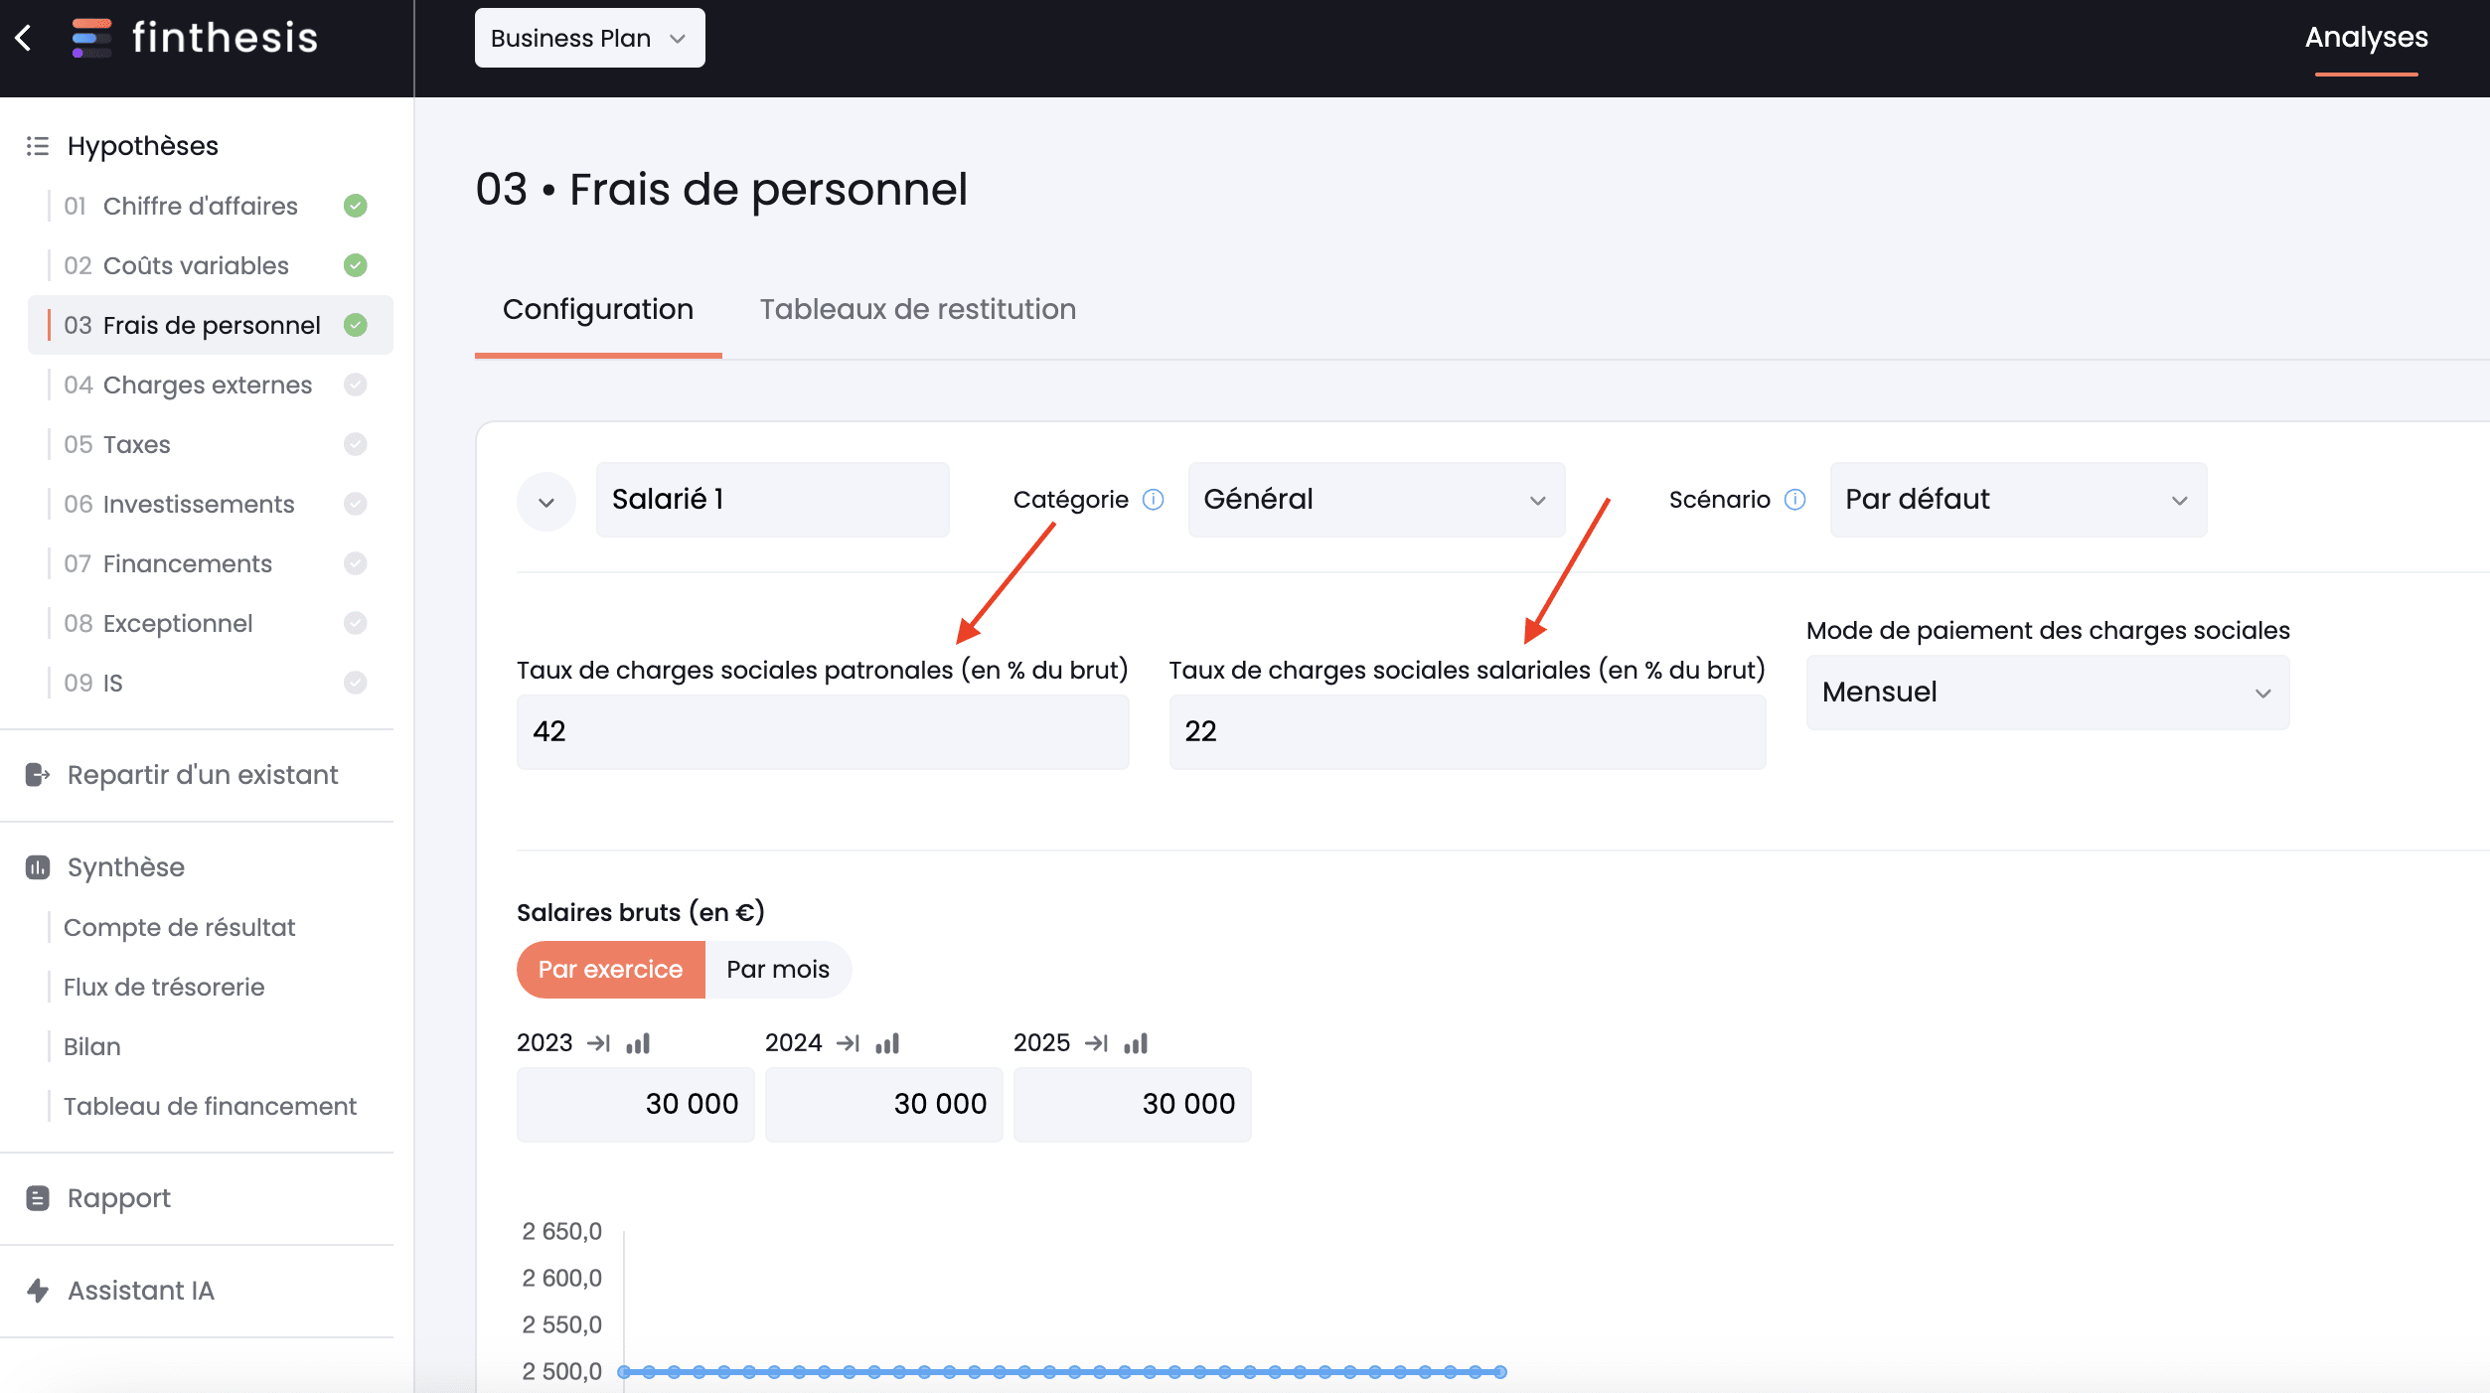The height and width of the screenshot is (1393, 2490).
Task: Click the green checkmark icon on Chiffre d'affaires
Action: click(x=354, y=205)
